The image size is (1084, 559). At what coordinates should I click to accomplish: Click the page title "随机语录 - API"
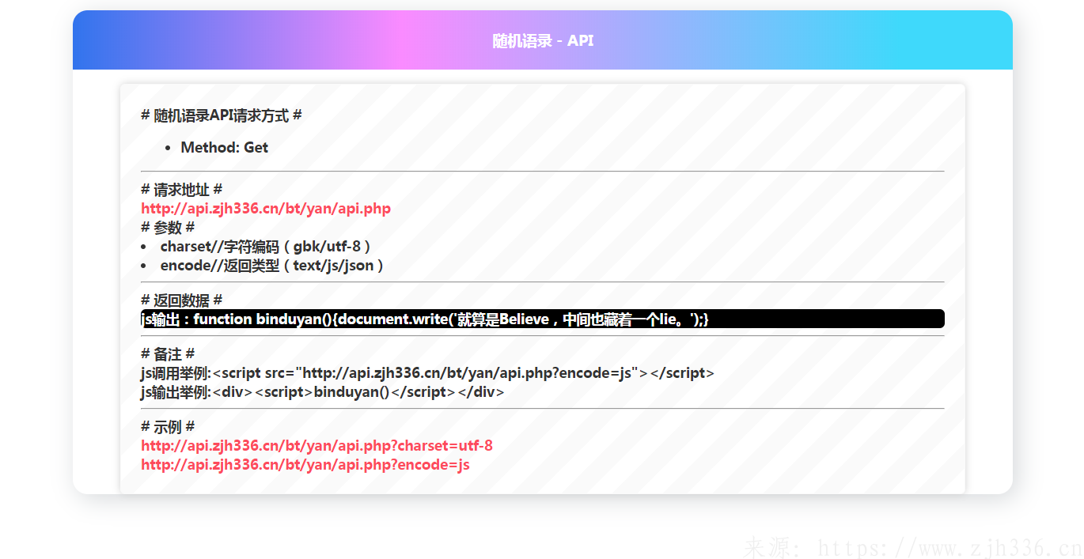pos(543,40)
